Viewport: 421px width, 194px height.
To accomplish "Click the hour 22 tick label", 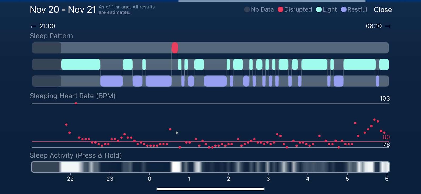I will point(70,179).
